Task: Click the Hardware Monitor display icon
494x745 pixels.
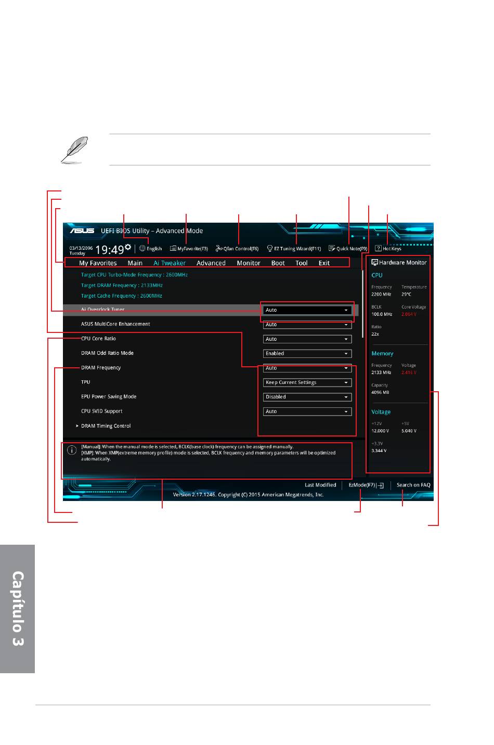Action: [374, 263]
